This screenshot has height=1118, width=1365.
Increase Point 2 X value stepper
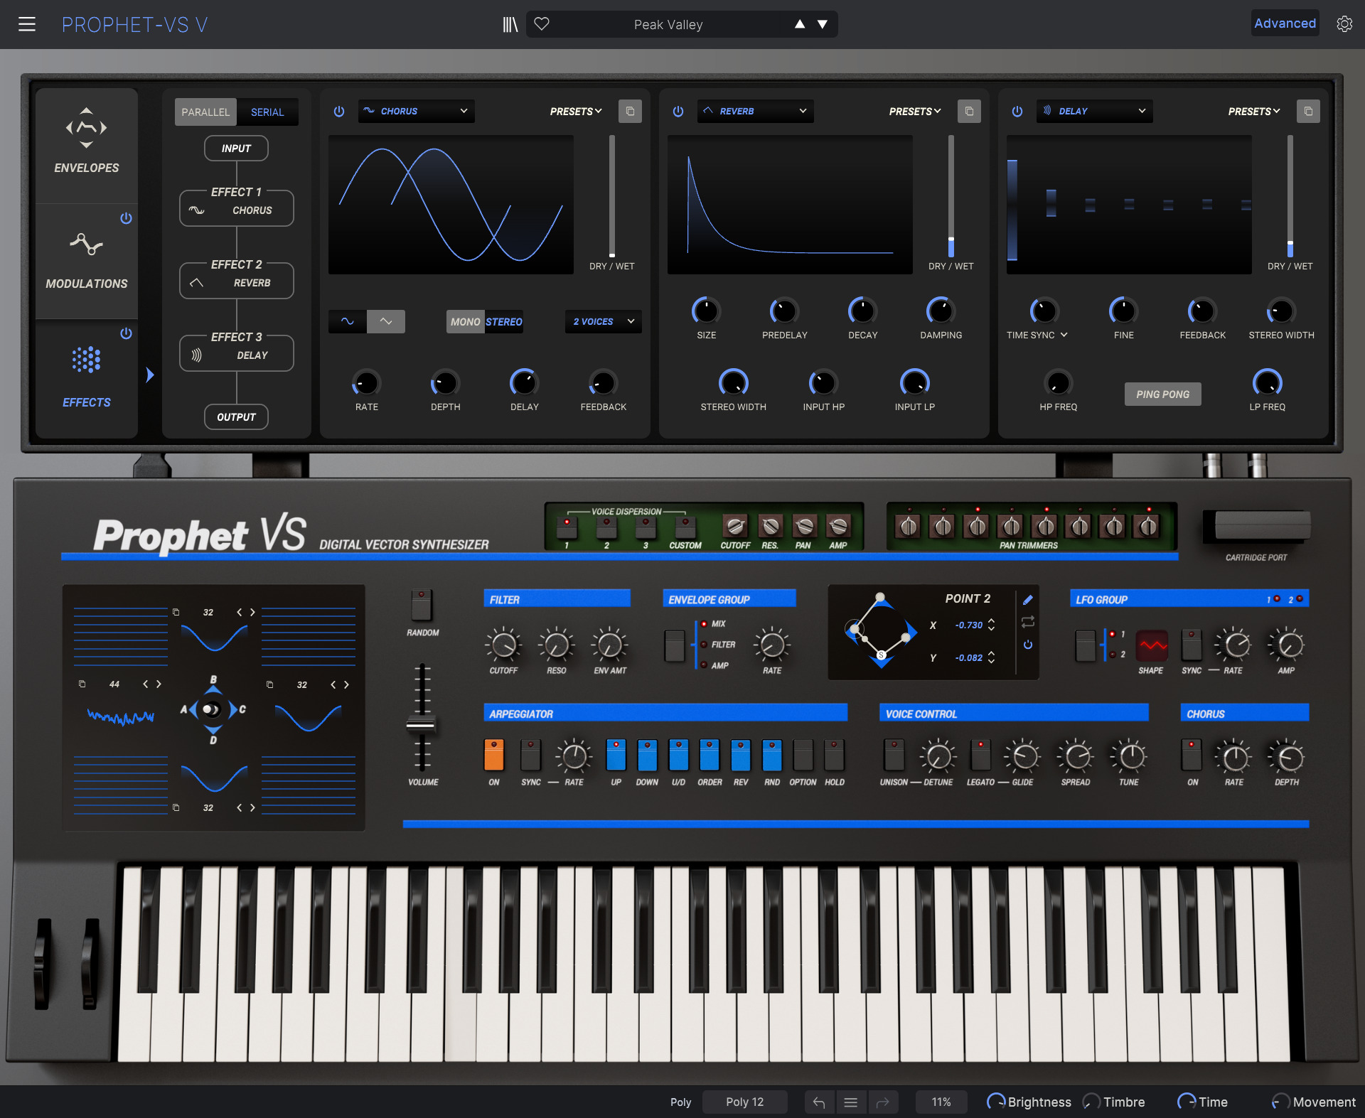[991, 620]
